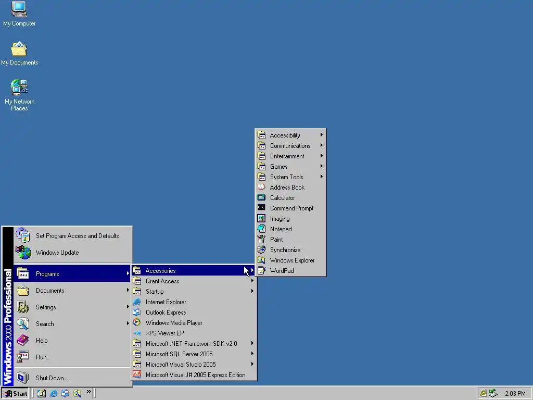This screenshot has width=533, height=400.
Task: Click the 2:03 PM taskbar clock
Action: [515, 394]
